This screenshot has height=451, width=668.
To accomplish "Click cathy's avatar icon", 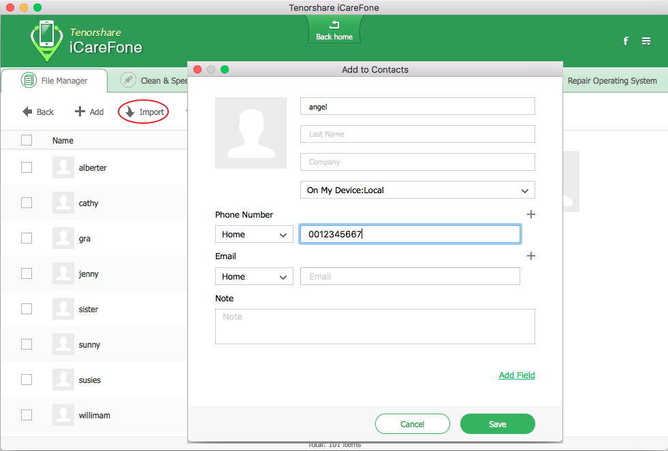I will tap(63, 203).
